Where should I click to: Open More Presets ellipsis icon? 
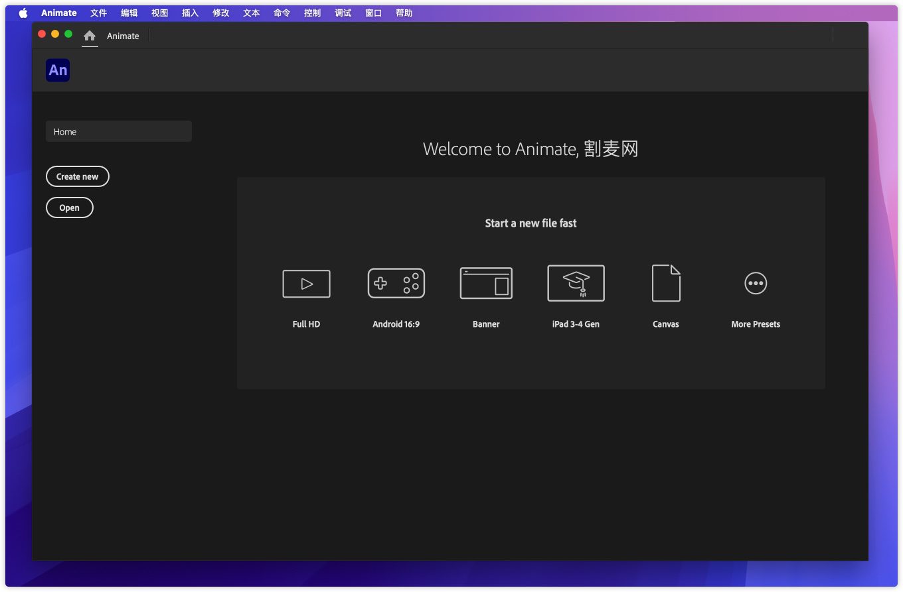tap(756, 283)
